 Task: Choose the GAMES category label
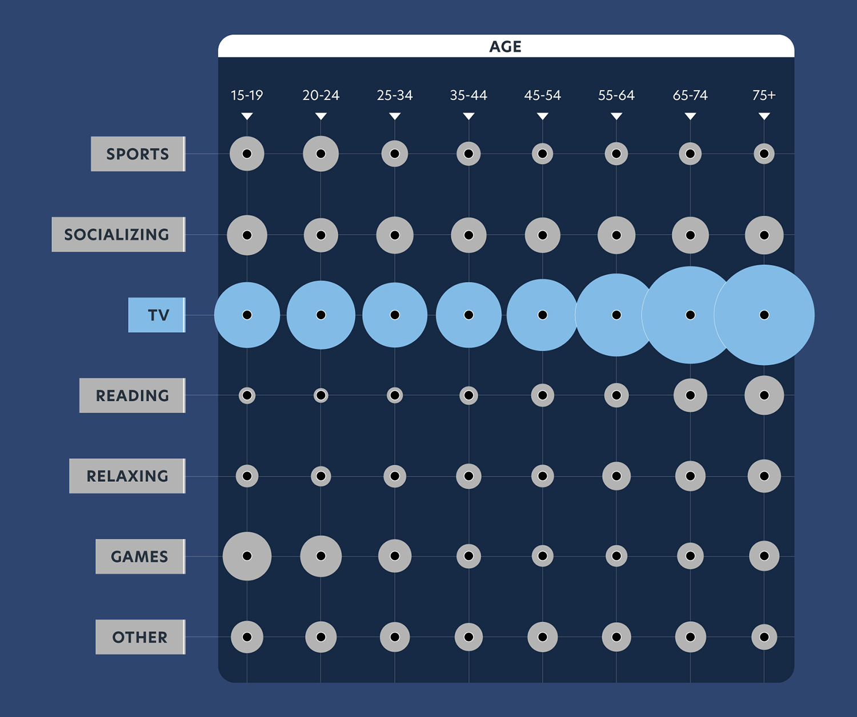click(x=140, y=557)
